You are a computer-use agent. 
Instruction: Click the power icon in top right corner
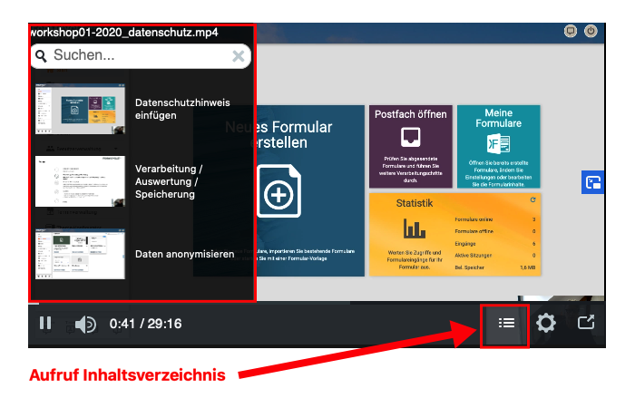coord(591,31)
